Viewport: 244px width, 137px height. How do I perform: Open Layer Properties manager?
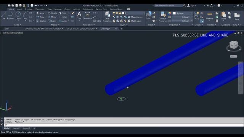point(107,17)
